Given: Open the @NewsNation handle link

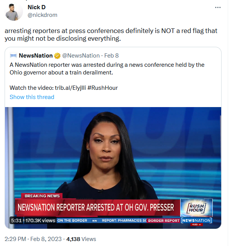Looking at the screenshot, I should [81, 56].
